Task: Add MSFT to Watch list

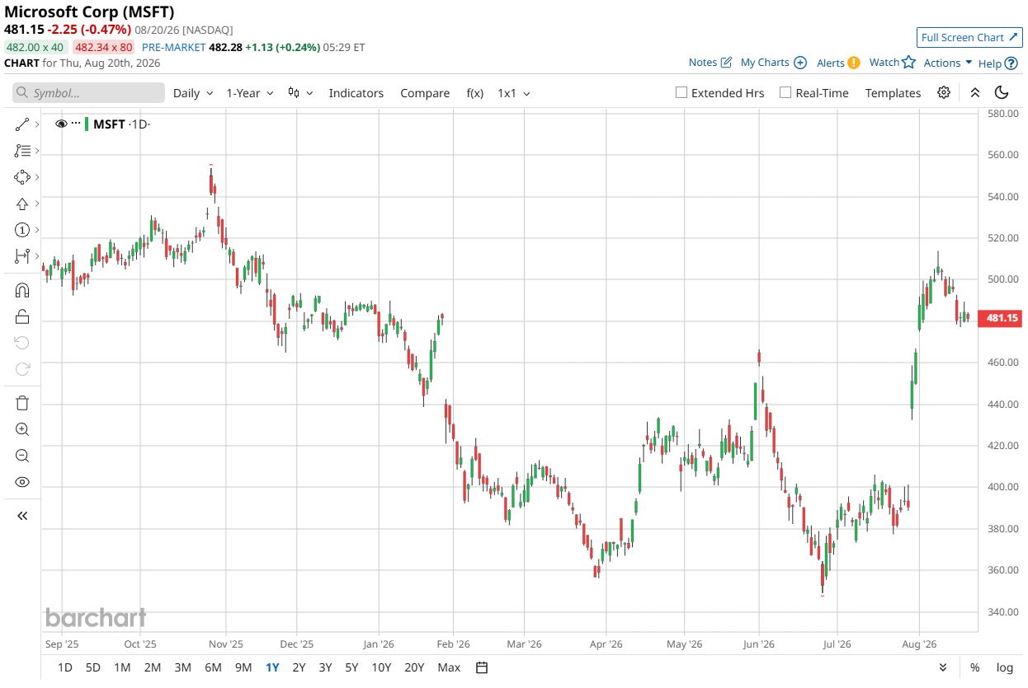Action: pos(893,63)
